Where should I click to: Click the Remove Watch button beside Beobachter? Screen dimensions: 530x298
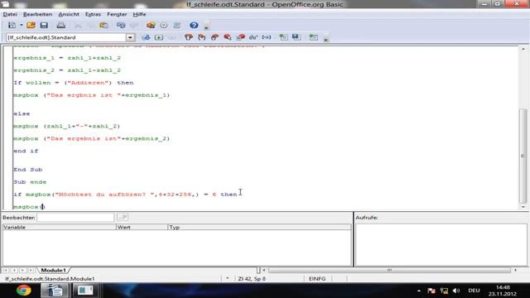tap(123, 217)
